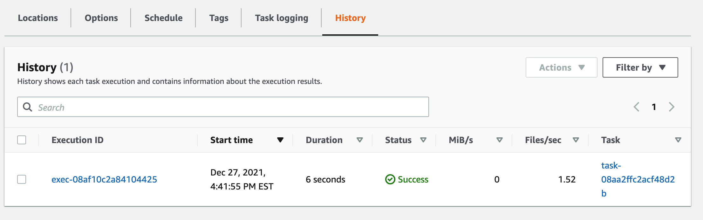Open the task-08aa2ffc2acf48d2b link

tap(638, 179)
